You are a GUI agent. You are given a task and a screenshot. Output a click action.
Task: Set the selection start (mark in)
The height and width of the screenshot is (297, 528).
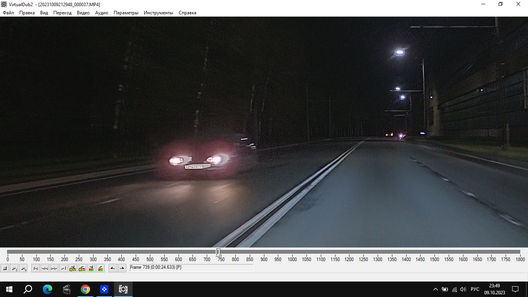tap(113, 268)
